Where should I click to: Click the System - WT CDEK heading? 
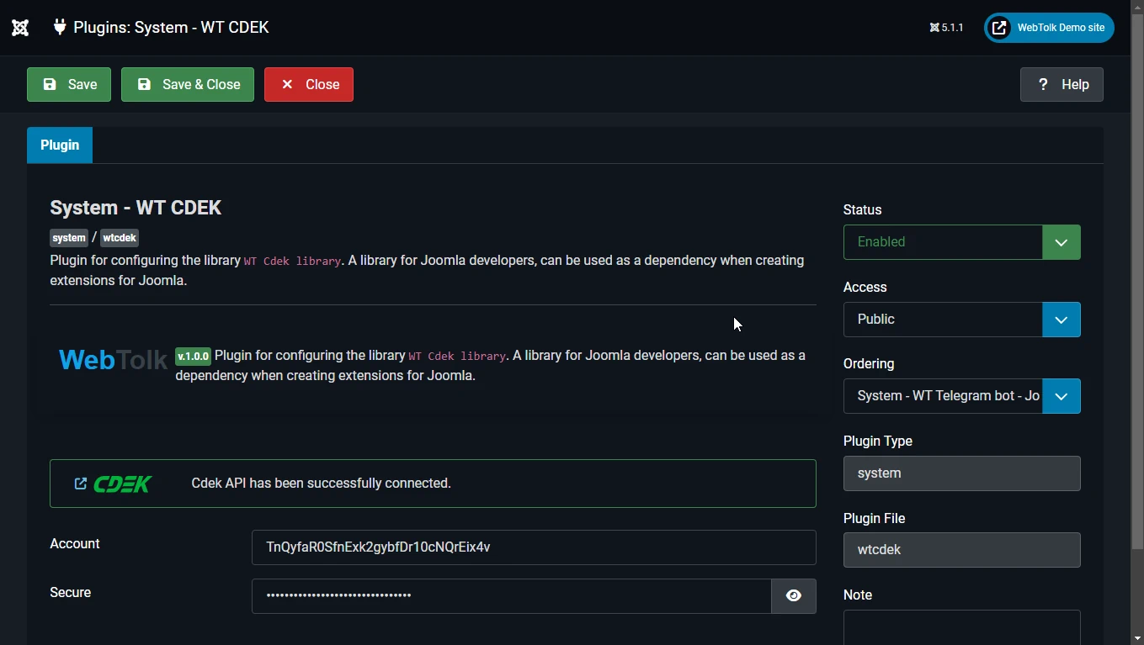tap(136, 208)
